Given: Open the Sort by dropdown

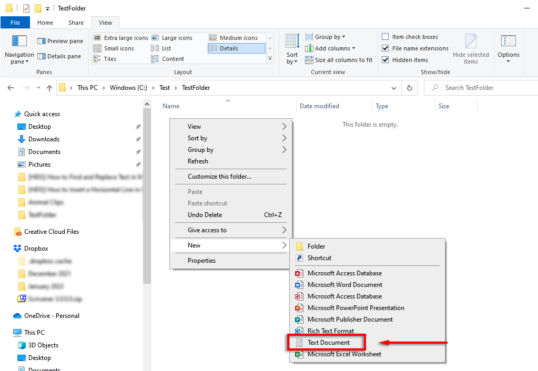Looking at the screenshot, I should point(292,49).
